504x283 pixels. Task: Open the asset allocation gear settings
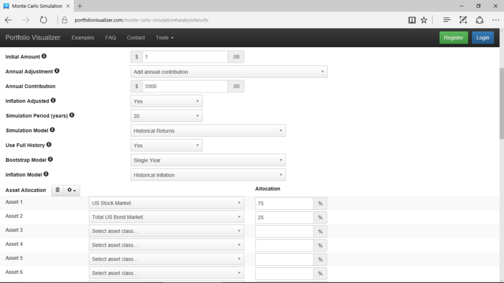click(x=70, y=190)
